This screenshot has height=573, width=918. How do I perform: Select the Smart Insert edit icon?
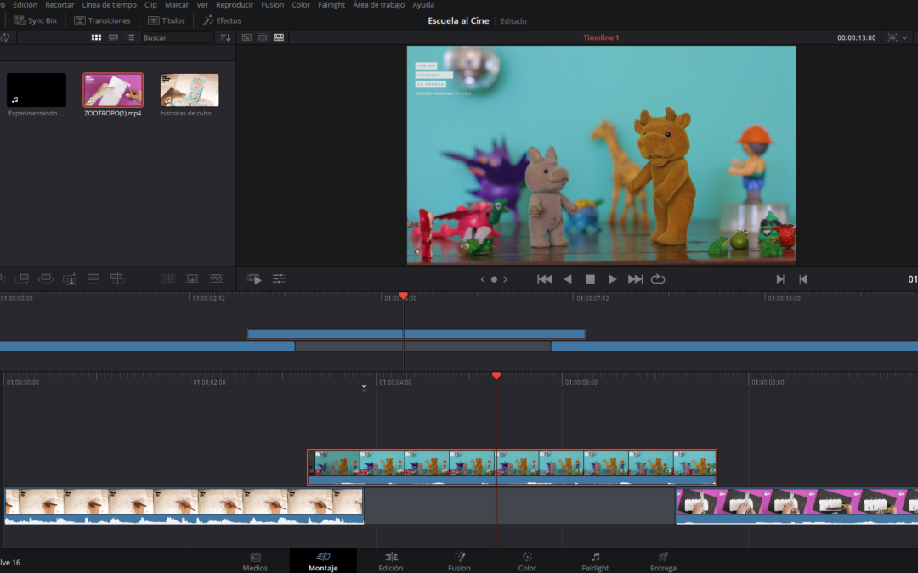click(4, 278)
